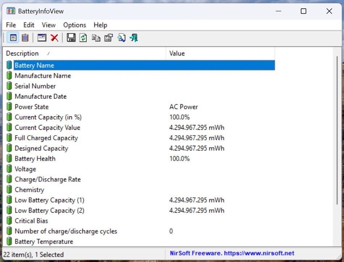Sort by the Description column header

tap(85, 53)
